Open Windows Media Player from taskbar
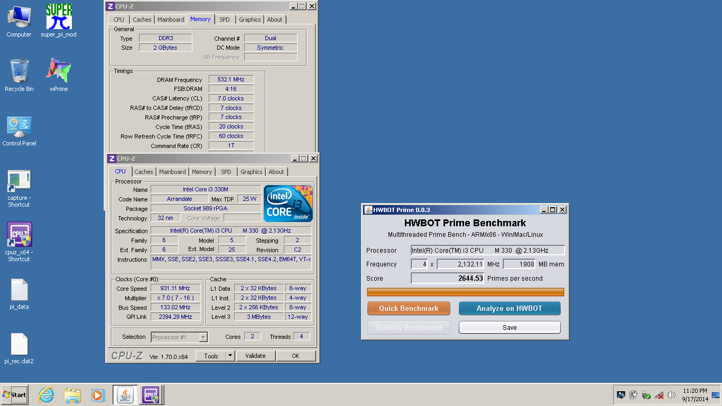722x406 pixels. click(98, 395)
